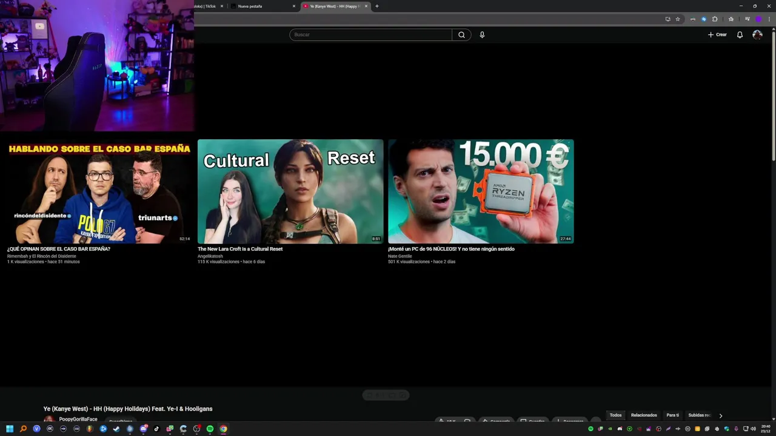Open the Caso Bar España video thumbnail
The height and width of the screenshot is (436, 776).
[x=99, y=191]
